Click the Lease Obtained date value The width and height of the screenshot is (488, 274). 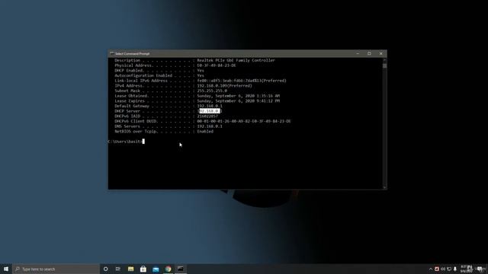pos(239,96)
